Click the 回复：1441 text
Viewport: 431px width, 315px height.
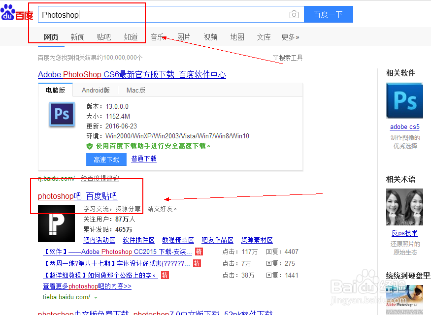[x=282, y=275]
